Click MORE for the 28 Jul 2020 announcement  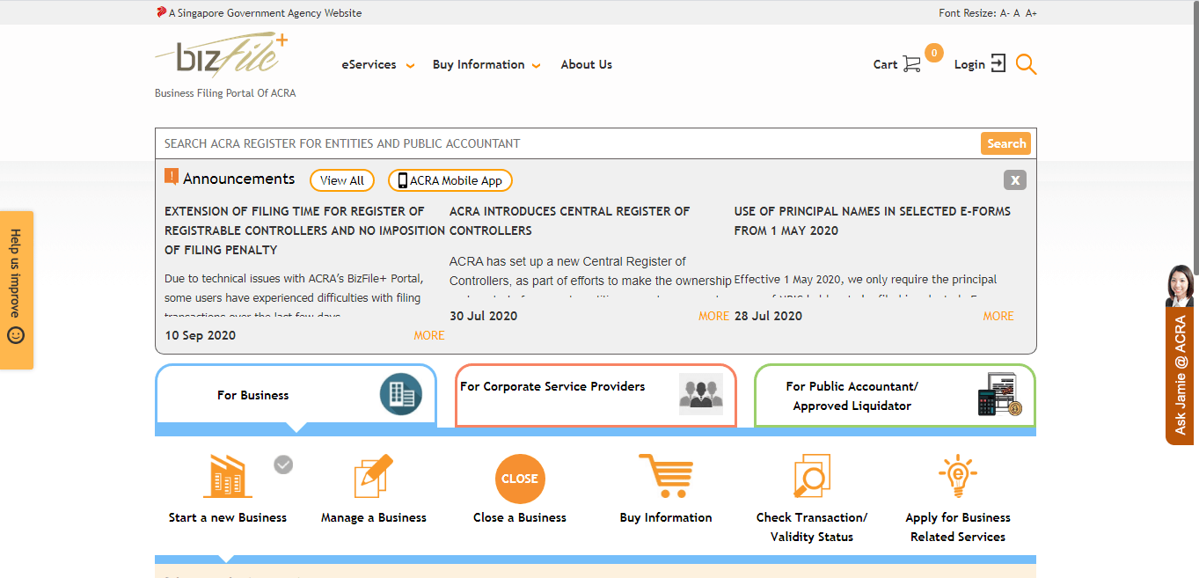pyautogui.click(x=998, y=316)
